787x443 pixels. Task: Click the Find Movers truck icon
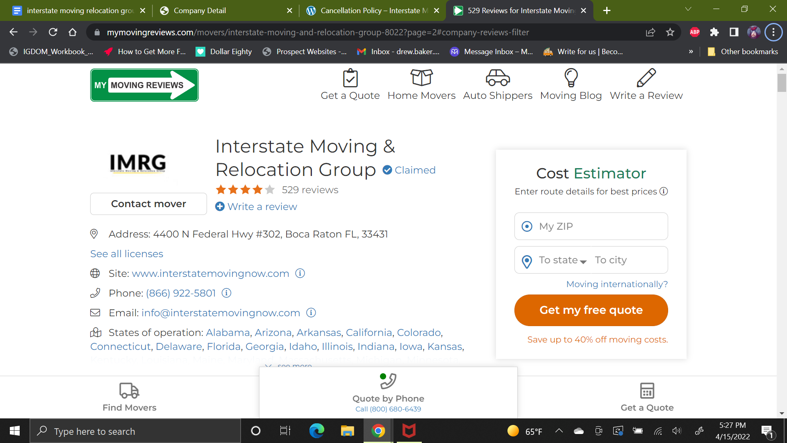[x=129, y=390]
